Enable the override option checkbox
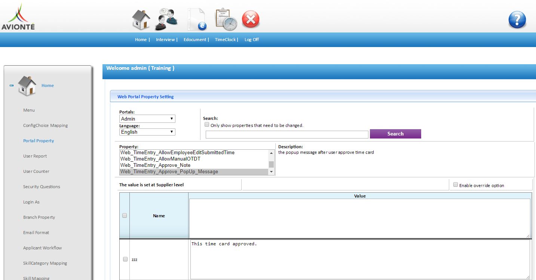The height and width of the screenshot is (280, 536). (x=456, y=184)
